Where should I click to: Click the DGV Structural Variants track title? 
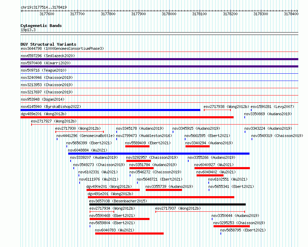coord(48,44)
